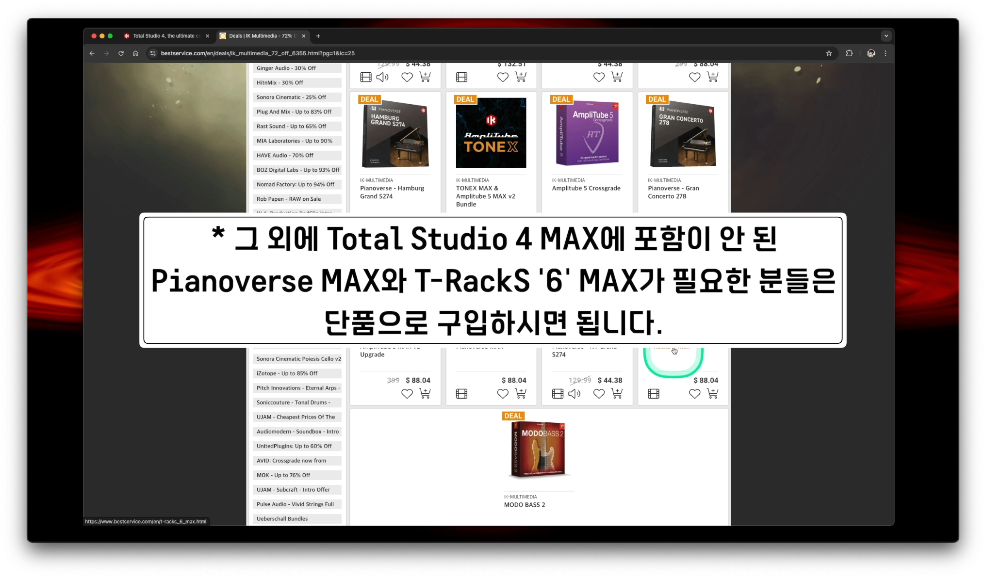Open video preview for the S274 $44.38 card

point(558,394)
